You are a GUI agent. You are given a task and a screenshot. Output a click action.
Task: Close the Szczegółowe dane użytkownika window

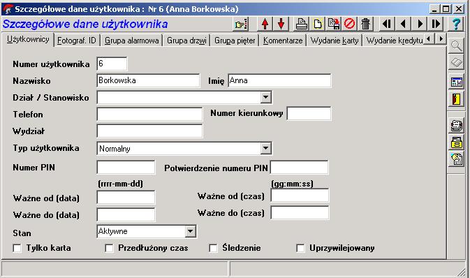(x=459, y=9)
